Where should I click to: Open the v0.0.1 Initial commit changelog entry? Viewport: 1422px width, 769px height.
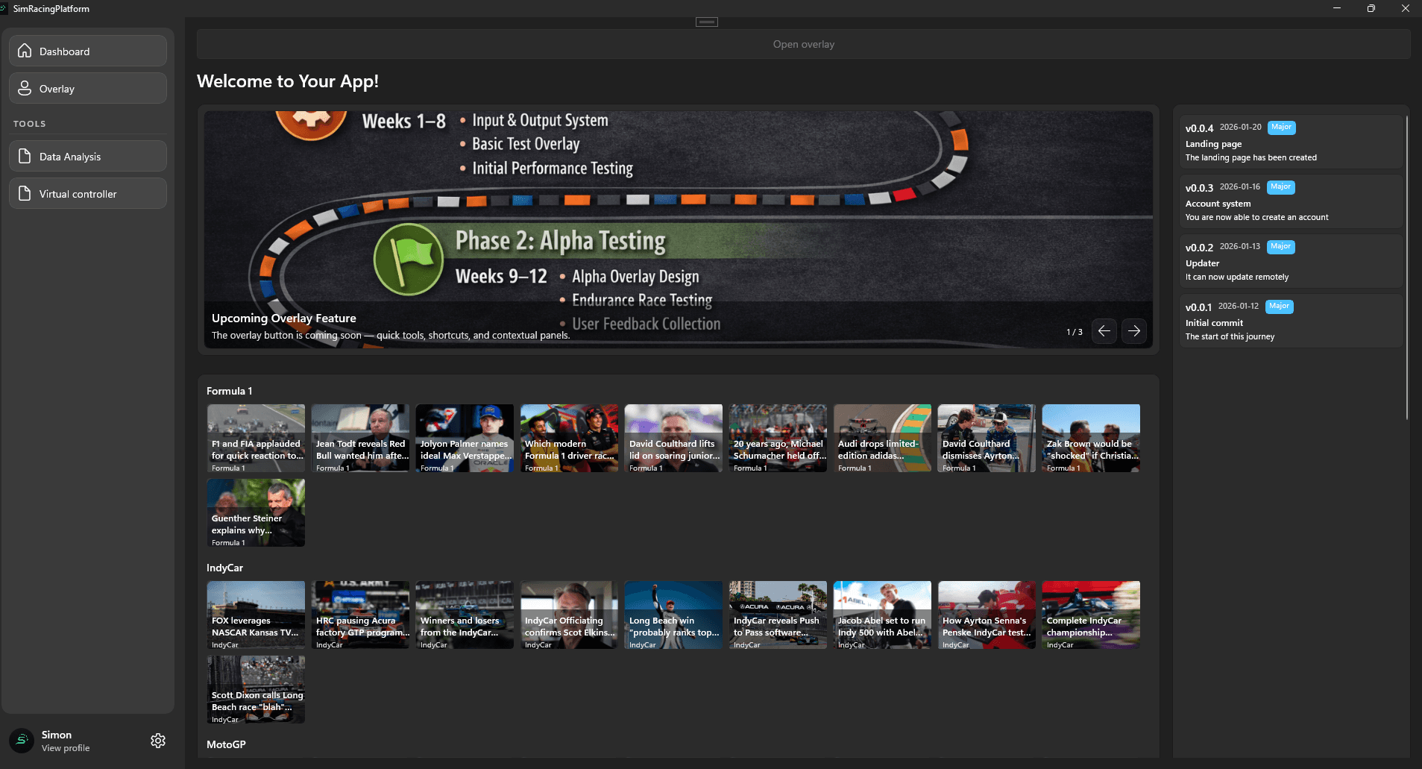point(1291,321)
